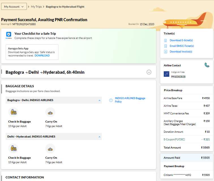Click the Indigo Airlines logo
The image size is (214, 181).
[167, 74]
